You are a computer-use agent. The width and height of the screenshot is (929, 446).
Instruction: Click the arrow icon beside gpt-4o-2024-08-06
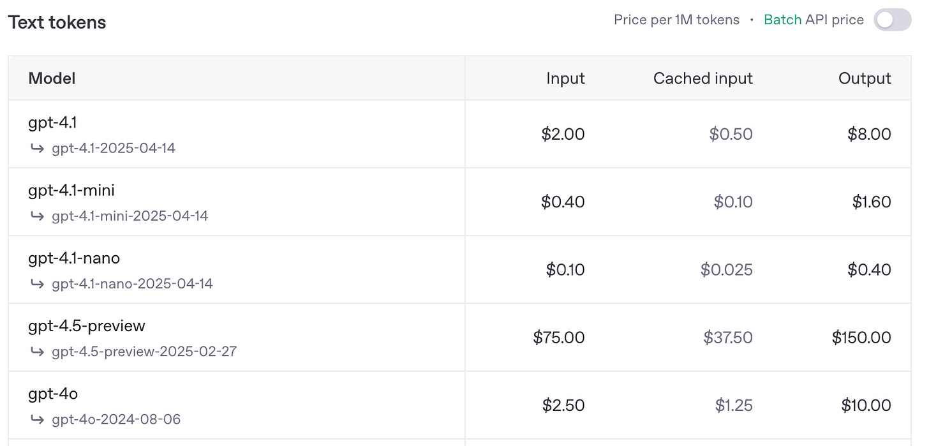coord(36,419)
